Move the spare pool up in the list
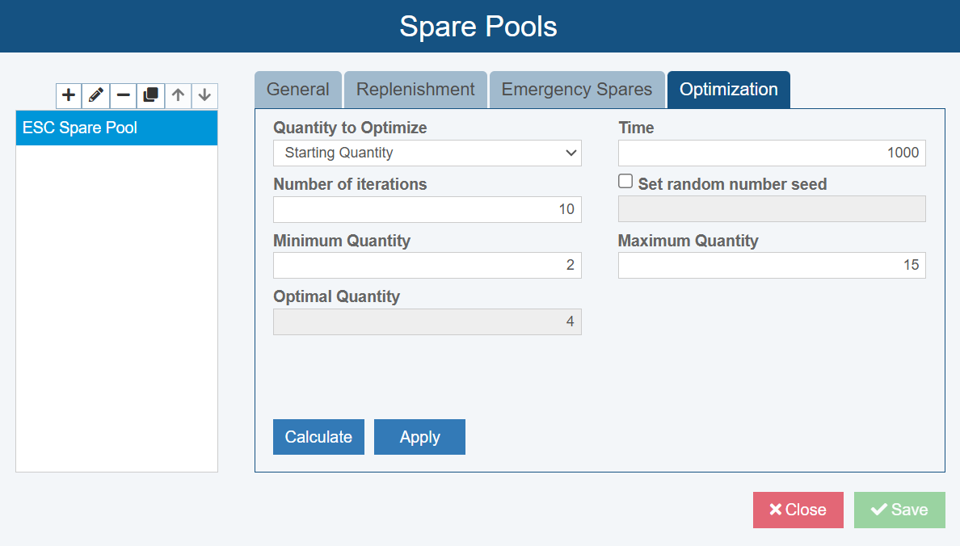 tap(178, 95)
